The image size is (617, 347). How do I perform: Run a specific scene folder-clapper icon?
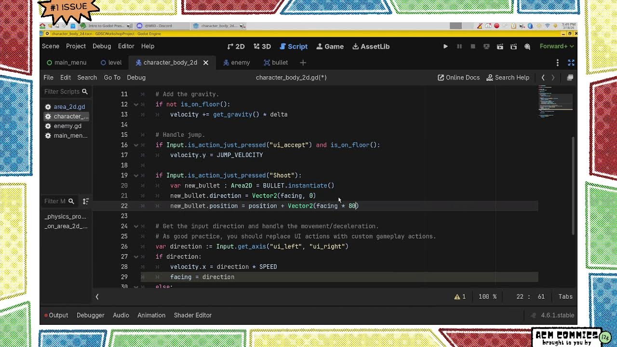click(x=514, y=46)
